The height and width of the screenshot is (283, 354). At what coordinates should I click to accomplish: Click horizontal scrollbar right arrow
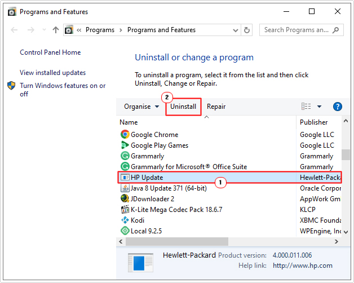[x=337, y=241]
